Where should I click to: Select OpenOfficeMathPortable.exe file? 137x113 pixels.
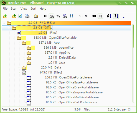(x=78, y=97)
